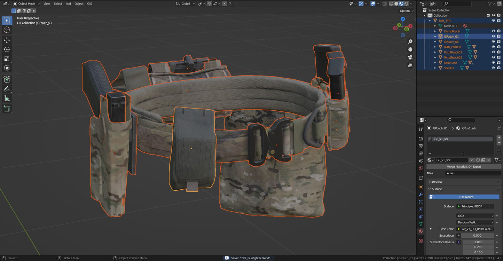Open the Object menu
The image size is (503, 261).
[x=79, y=3]
